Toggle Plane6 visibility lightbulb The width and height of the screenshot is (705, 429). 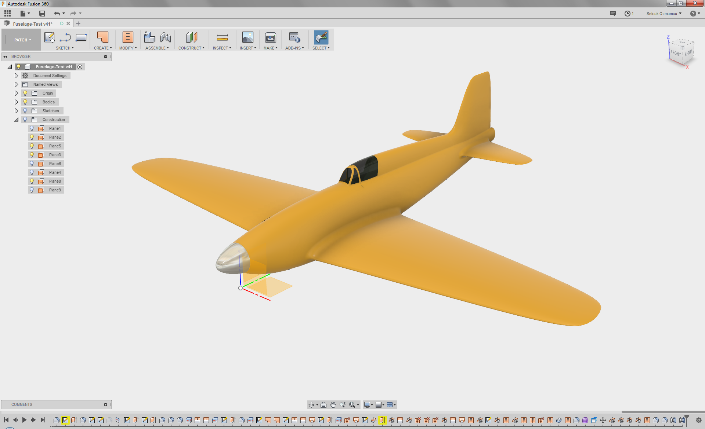32,164
